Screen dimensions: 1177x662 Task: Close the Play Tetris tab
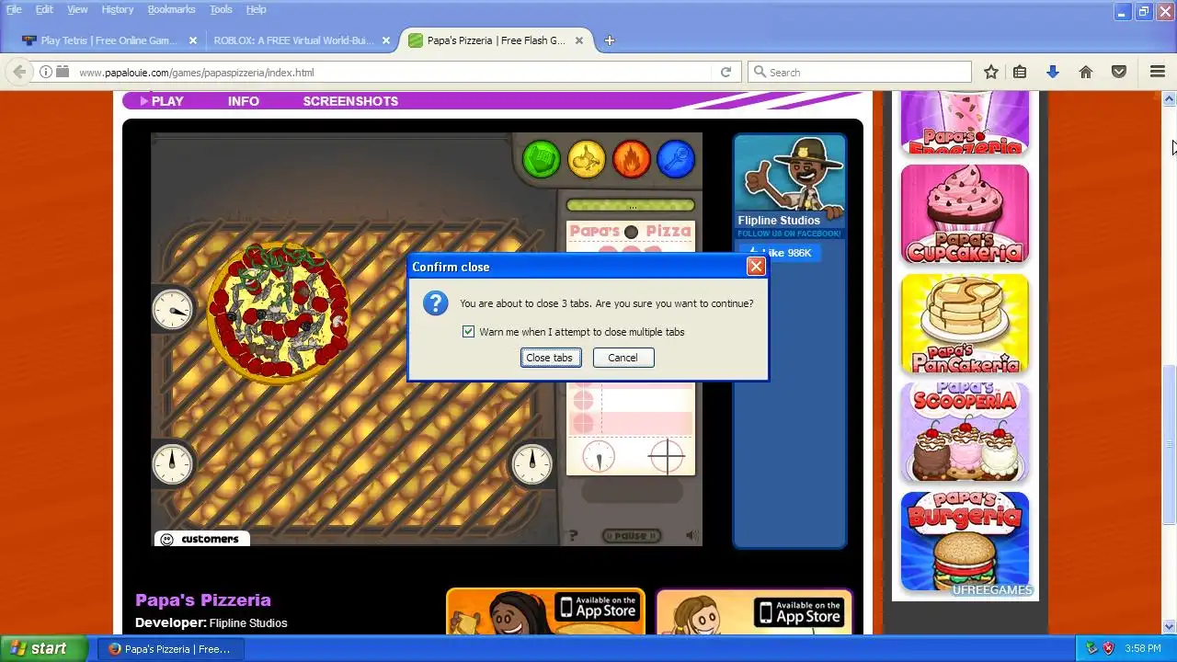193,40
